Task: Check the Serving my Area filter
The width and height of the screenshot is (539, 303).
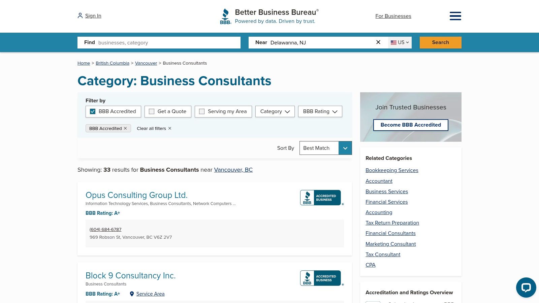Action: [x=202, y=111]
